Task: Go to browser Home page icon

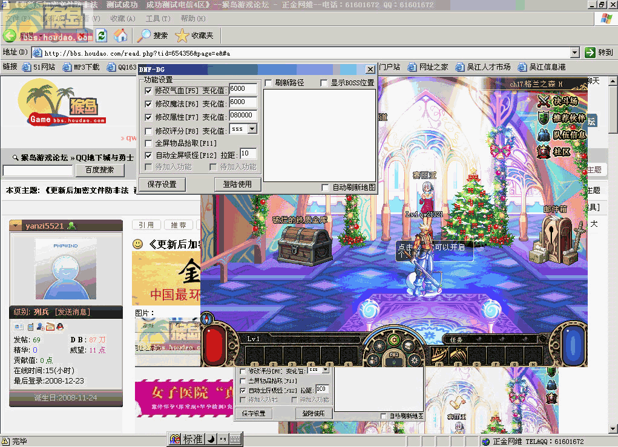Action: point(120,36)
